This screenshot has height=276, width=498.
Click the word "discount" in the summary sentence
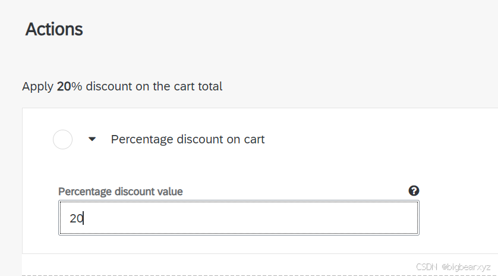[108, 87]
